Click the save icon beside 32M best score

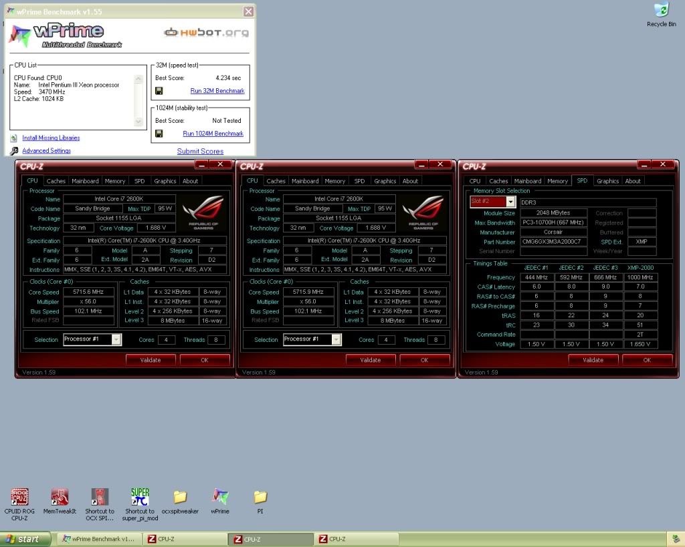point(159,91)
